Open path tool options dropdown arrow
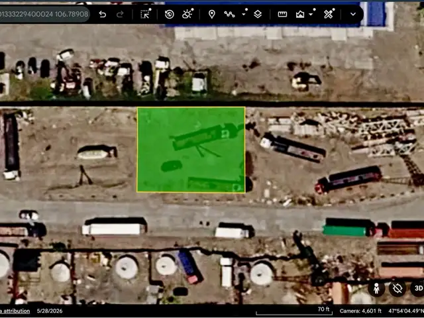424x318 pixels. click(244, 13)
